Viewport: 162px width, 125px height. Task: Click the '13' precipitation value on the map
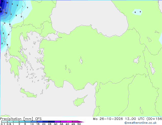click(x=6, y=13)
